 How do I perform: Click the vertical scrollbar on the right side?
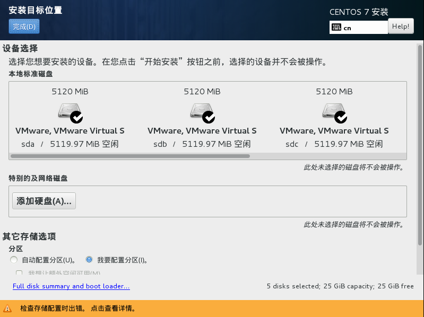[x=420, y=145]
